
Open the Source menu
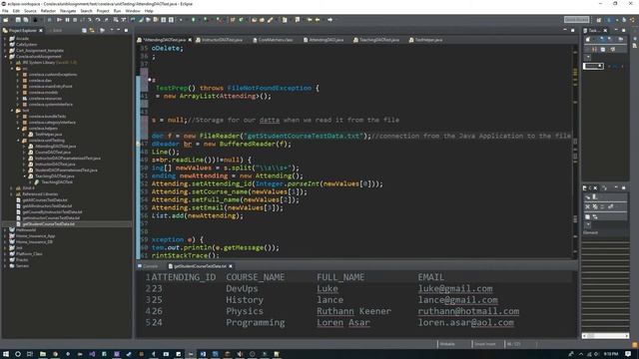coord(30,11)
